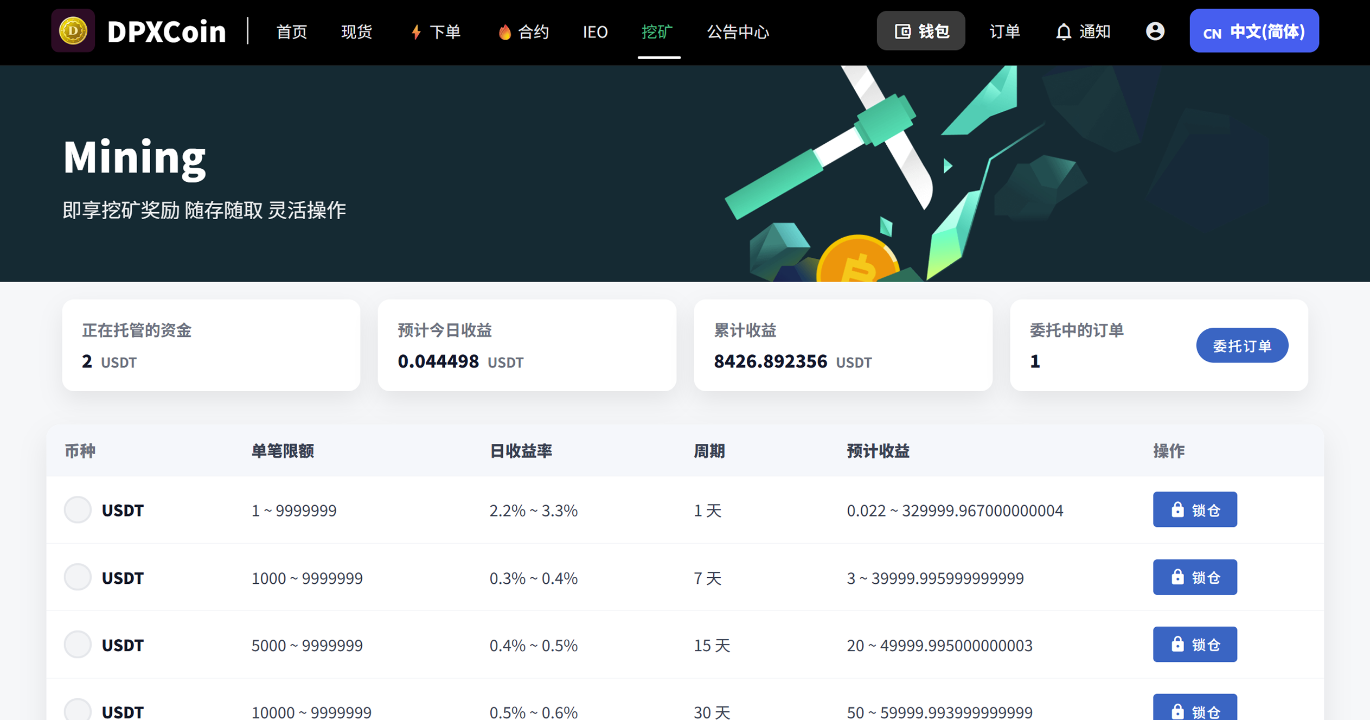Go to the 现货 spot tab

coord(356,32)
